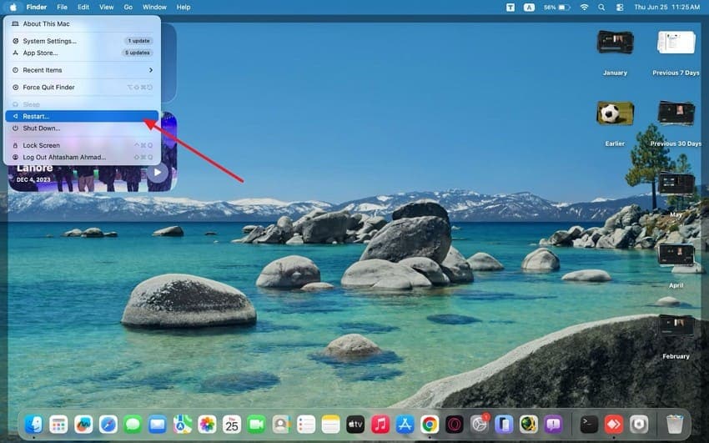Open Previous 30 Days desktop stack
This screenshot has height=443, width=709.
pyautogui.click(x=676, y=113)
